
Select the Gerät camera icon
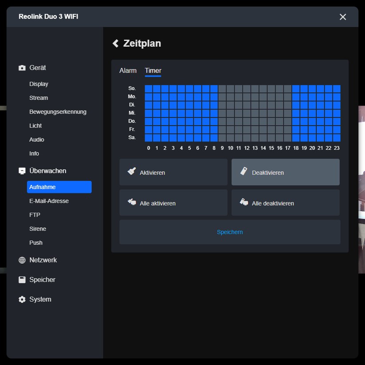[x=22, y=67]
